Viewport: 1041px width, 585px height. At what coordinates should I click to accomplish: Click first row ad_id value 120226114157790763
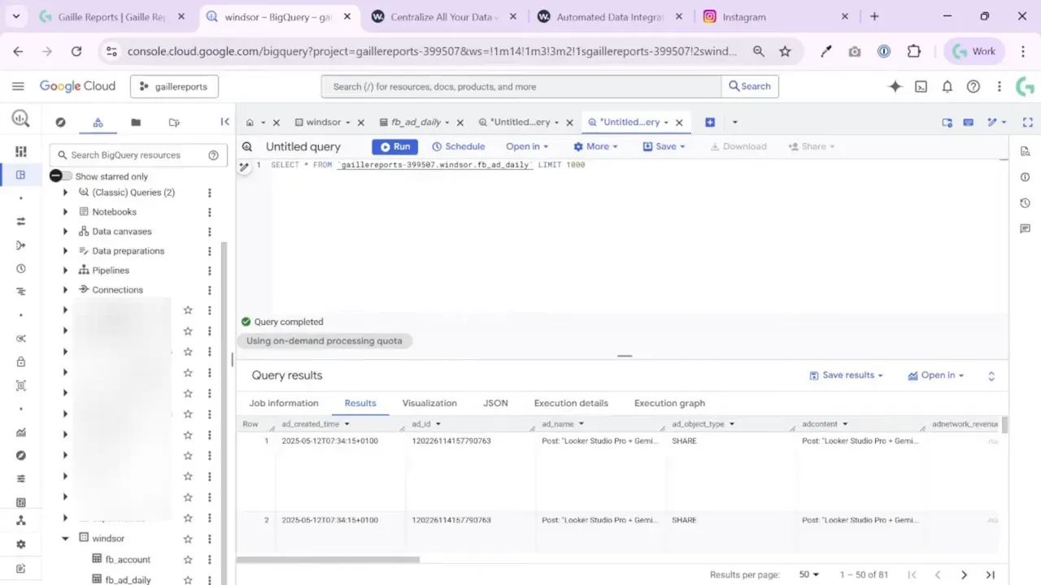tap(451, 441)
